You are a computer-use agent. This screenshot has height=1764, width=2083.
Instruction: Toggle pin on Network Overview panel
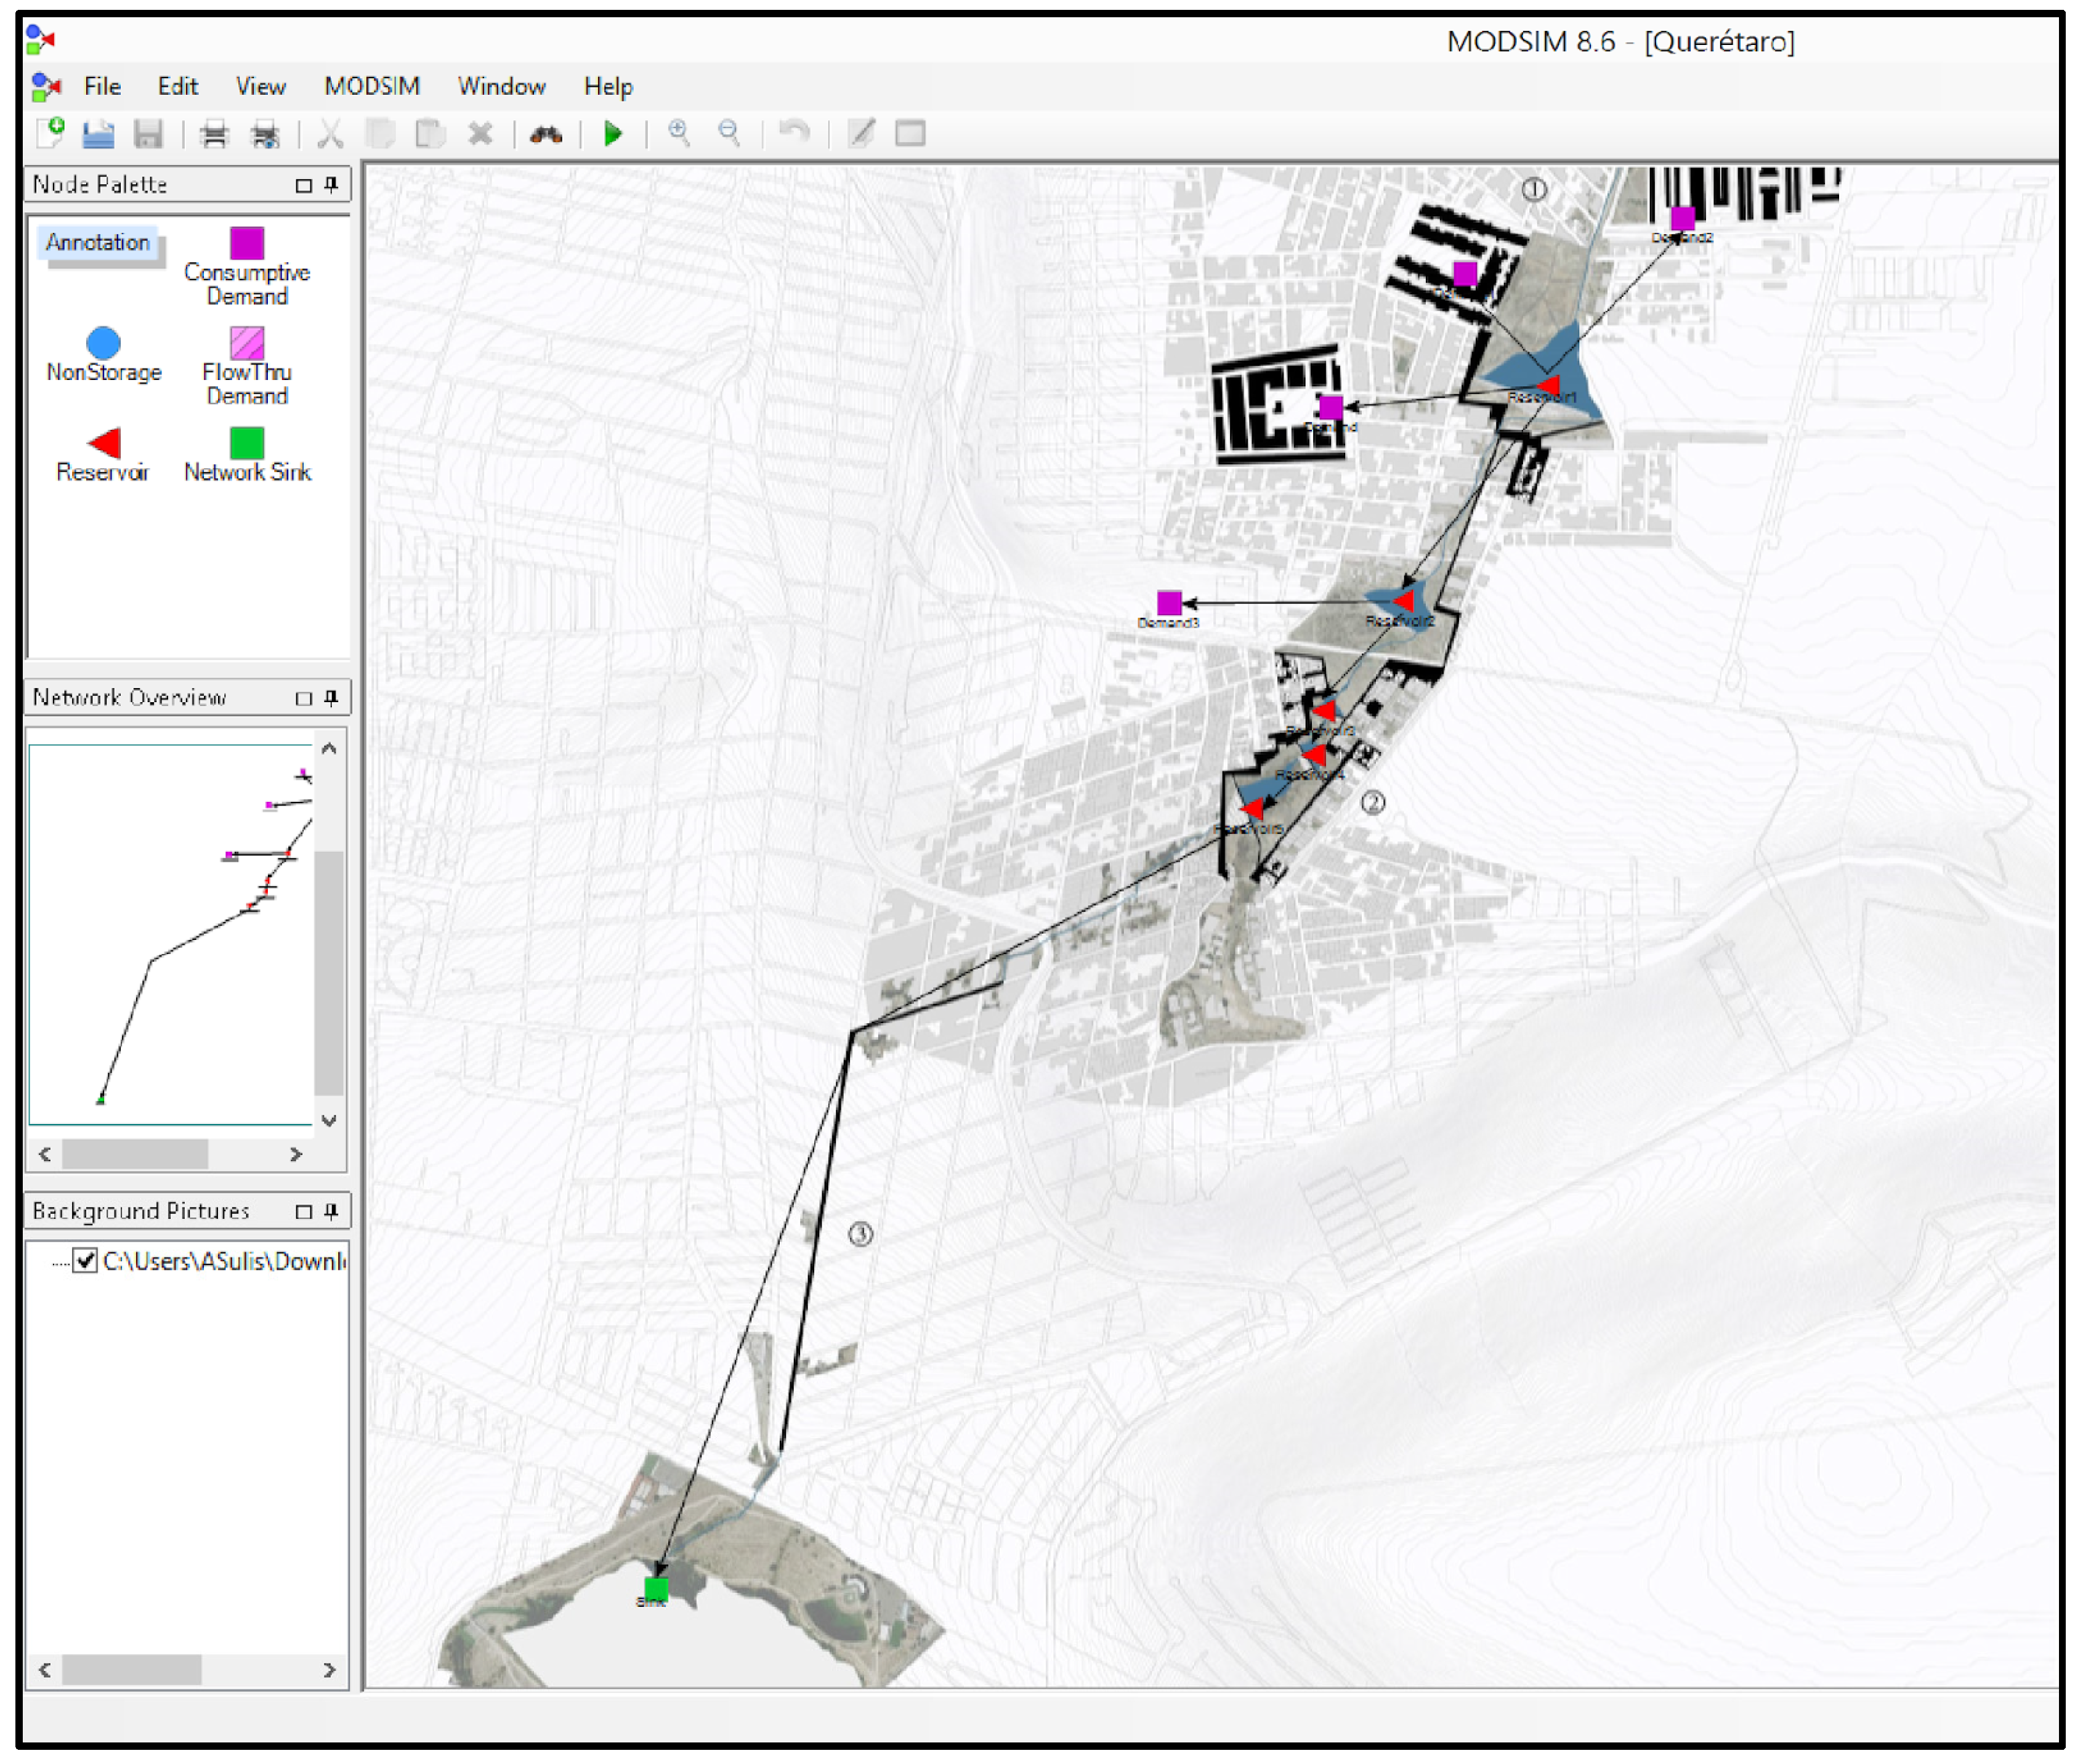click(332, 698)
